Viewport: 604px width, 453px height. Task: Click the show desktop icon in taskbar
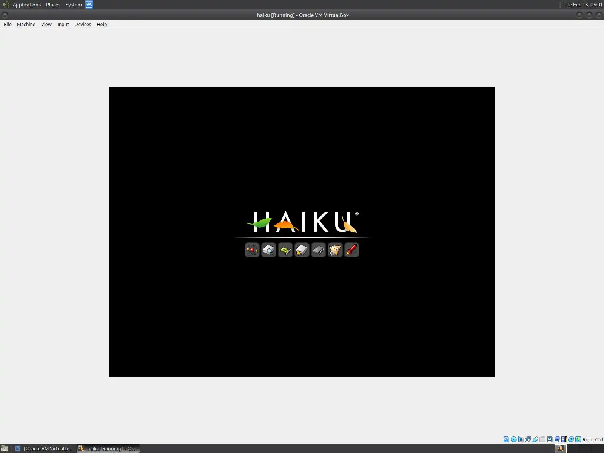pos(5,448)
